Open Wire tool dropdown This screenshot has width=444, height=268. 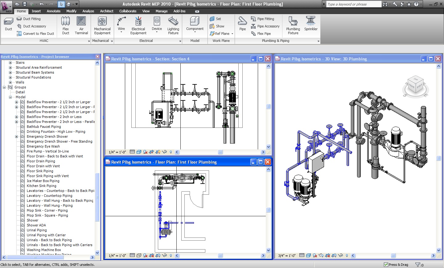click(121, 32)
